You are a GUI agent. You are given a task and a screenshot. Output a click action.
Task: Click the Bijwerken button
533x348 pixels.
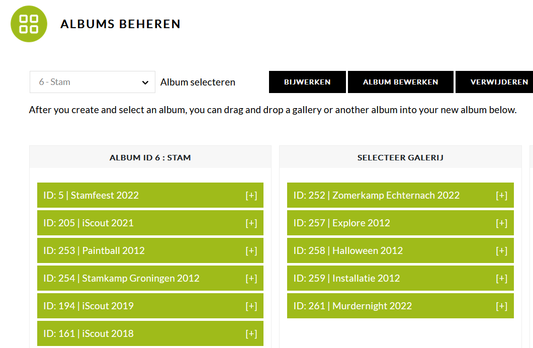(307, 82)
